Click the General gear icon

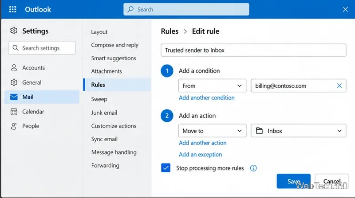point(14,82)
